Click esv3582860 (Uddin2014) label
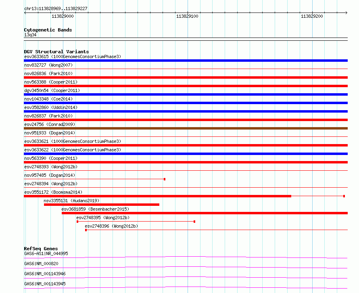The image size is (359, 293). pos(51,107)
